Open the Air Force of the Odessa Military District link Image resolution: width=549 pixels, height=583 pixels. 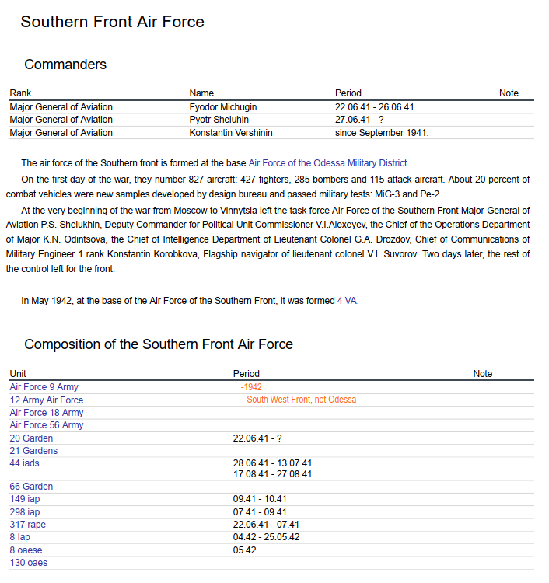click(328, 163)
